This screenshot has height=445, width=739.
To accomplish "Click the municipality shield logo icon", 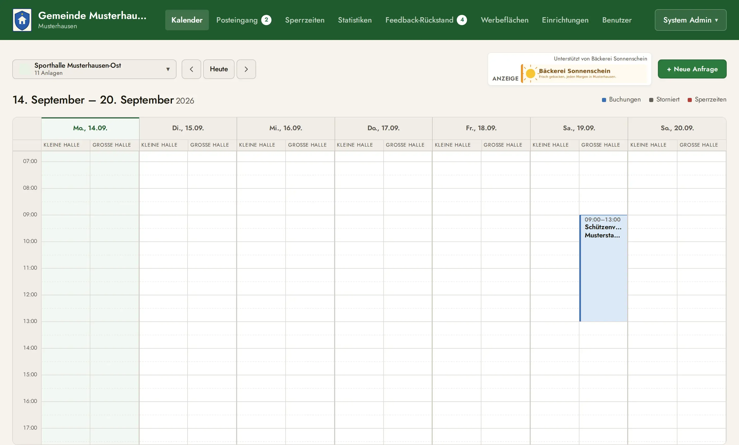I will [22, 20].
